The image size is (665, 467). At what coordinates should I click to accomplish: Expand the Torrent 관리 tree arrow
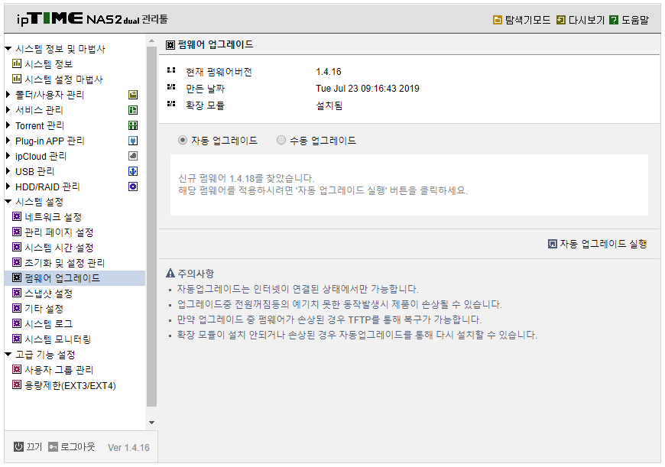click(8, 125)
